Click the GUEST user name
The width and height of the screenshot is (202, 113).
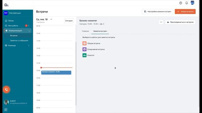13,101
